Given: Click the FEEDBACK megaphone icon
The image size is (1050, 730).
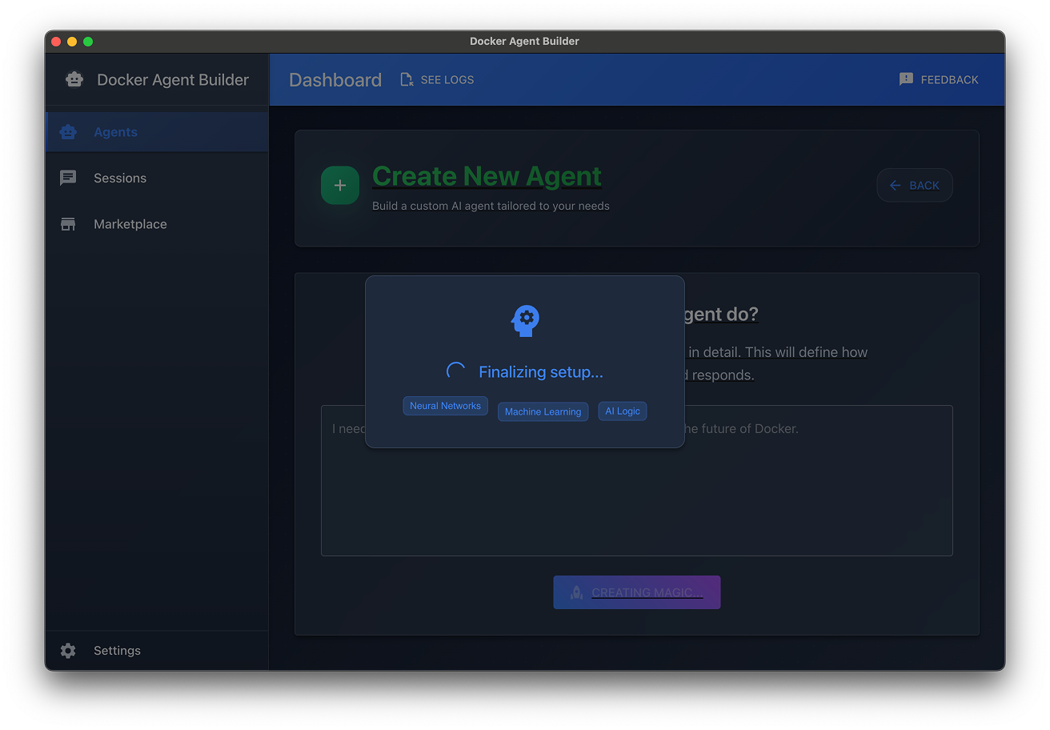Looking at the screenshot, I should [x=905, y=79].
